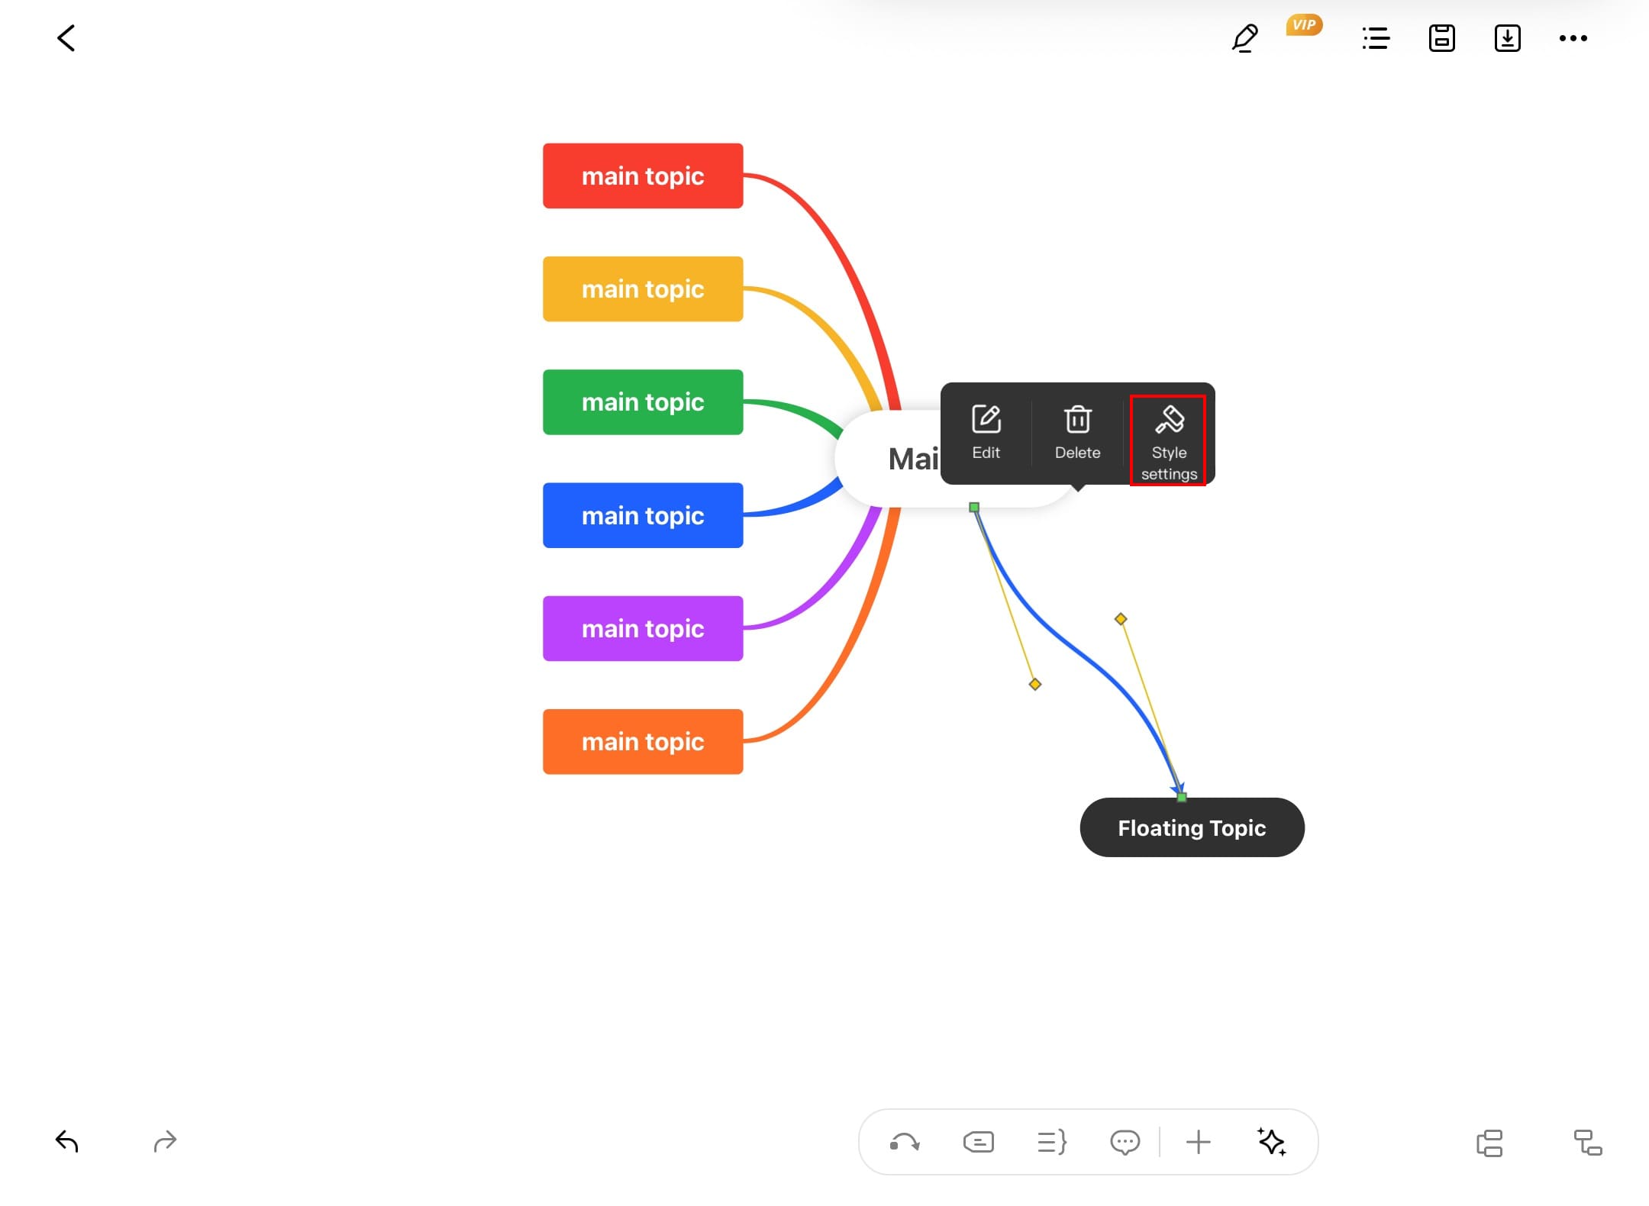This screenshot has width=1649, height=1206.
Task: Open Style settings for the relationship line
Action: 1168,440
